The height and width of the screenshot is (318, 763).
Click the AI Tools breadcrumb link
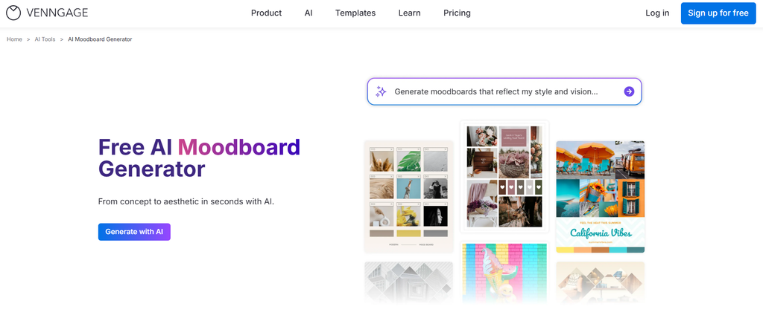click(x=45, y=39)
